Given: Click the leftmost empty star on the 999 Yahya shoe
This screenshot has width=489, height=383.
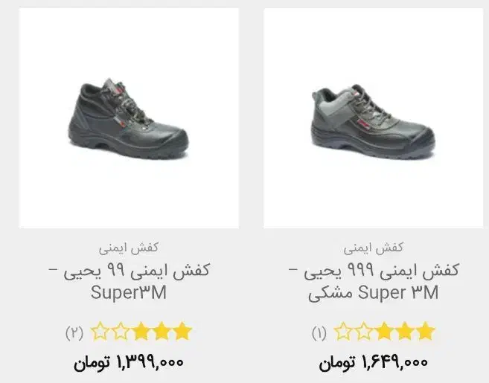Looking at the screenshot, I should click(x=343, y=331).
